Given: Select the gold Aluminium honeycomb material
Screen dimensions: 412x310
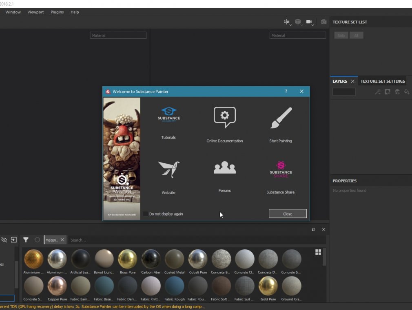Looking at the screenshot, I should pyautogui.click(x=33, y=262).
